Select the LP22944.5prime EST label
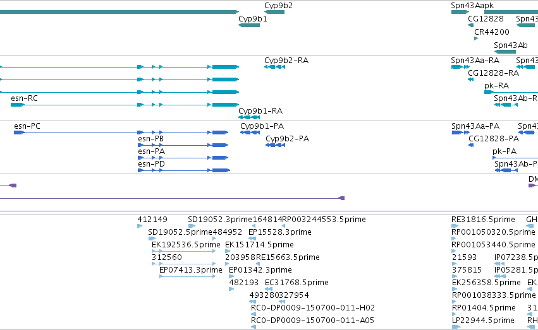The width and height of the screenshot is (538, 330). 483,321
